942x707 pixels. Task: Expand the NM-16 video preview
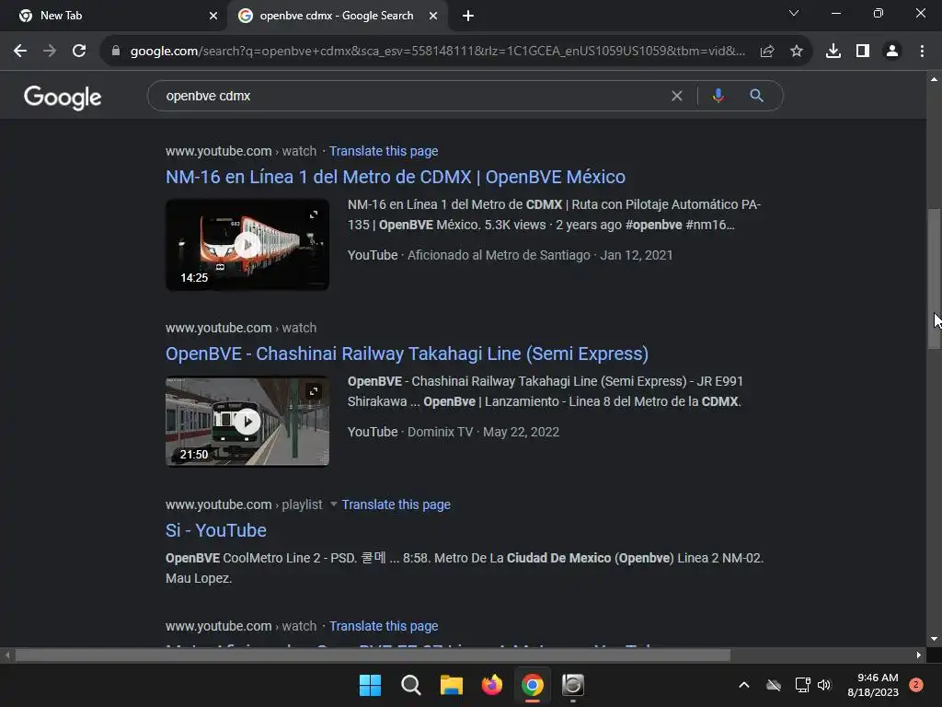tap(314, 214)
